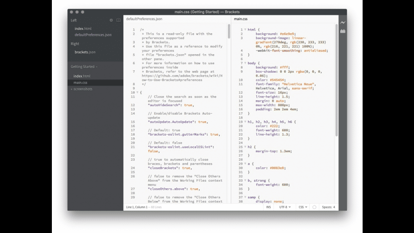Click the "autoUpdate.AutoUpdate" preference line
This screenshot has width=414, height=233.
point(178,122)
